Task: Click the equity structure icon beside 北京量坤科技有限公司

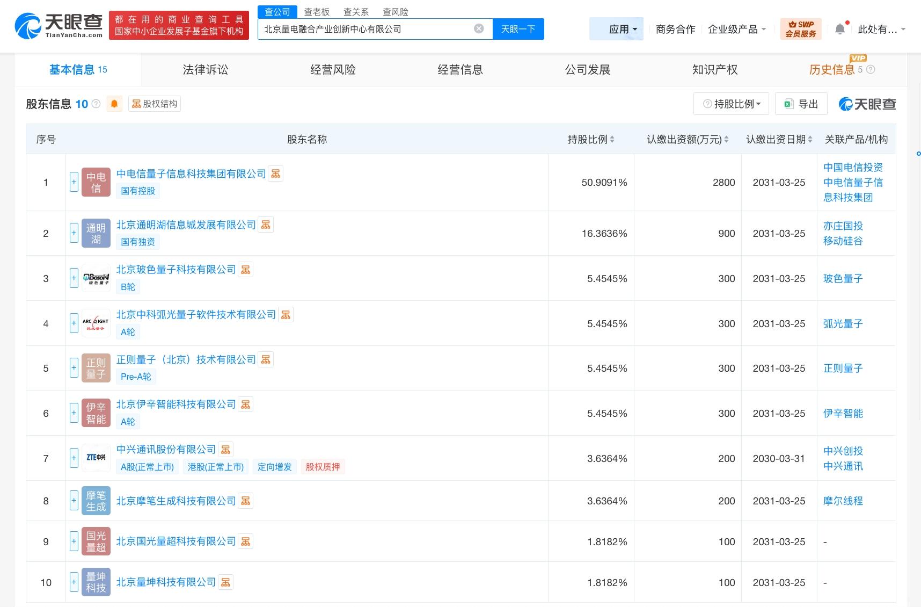Action: (x=225, y=582)
